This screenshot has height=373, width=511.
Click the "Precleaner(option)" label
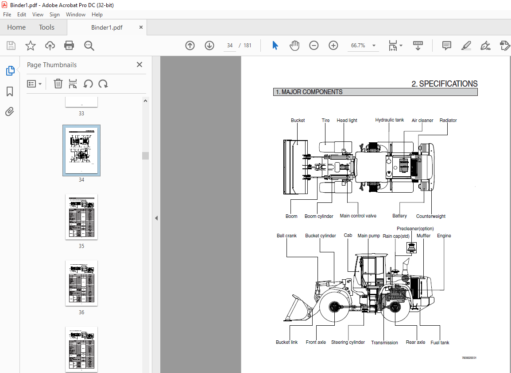[x=415, y=228]
